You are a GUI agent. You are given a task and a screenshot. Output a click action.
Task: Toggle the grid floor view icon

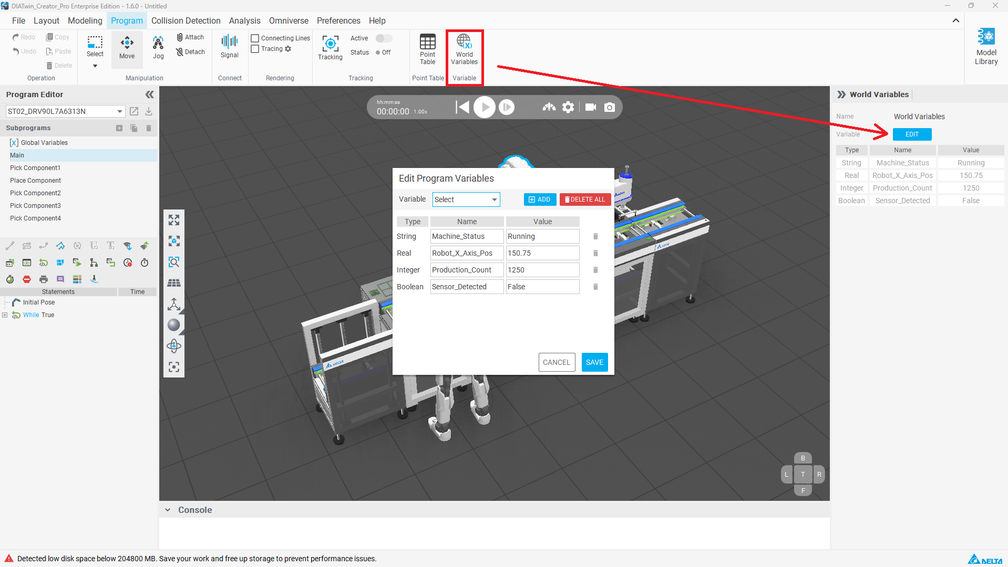(174, 283)
